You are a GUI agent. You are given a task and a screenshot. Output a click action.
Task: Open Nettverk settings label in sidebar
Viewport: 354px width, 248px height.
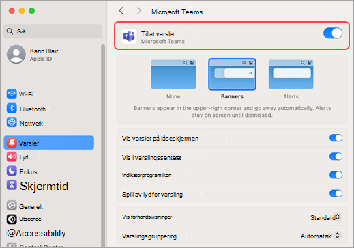pyautogui.click(x=31, y=123)
